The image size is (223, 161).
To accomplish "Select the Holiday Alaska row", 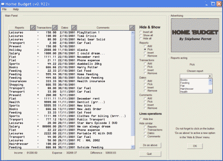I will [70, 50].
